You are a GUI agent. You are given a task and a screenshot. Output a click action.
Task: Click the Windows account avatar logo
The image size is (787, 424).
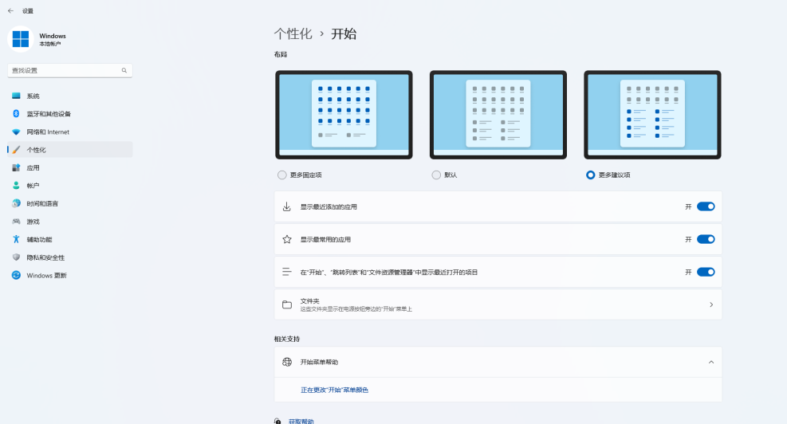(21, 39)
